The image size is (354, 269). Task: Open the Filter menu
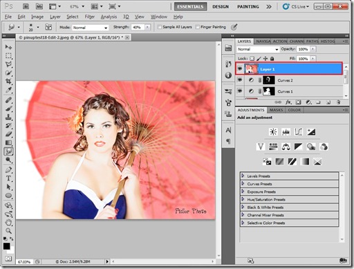coord(90,17)
